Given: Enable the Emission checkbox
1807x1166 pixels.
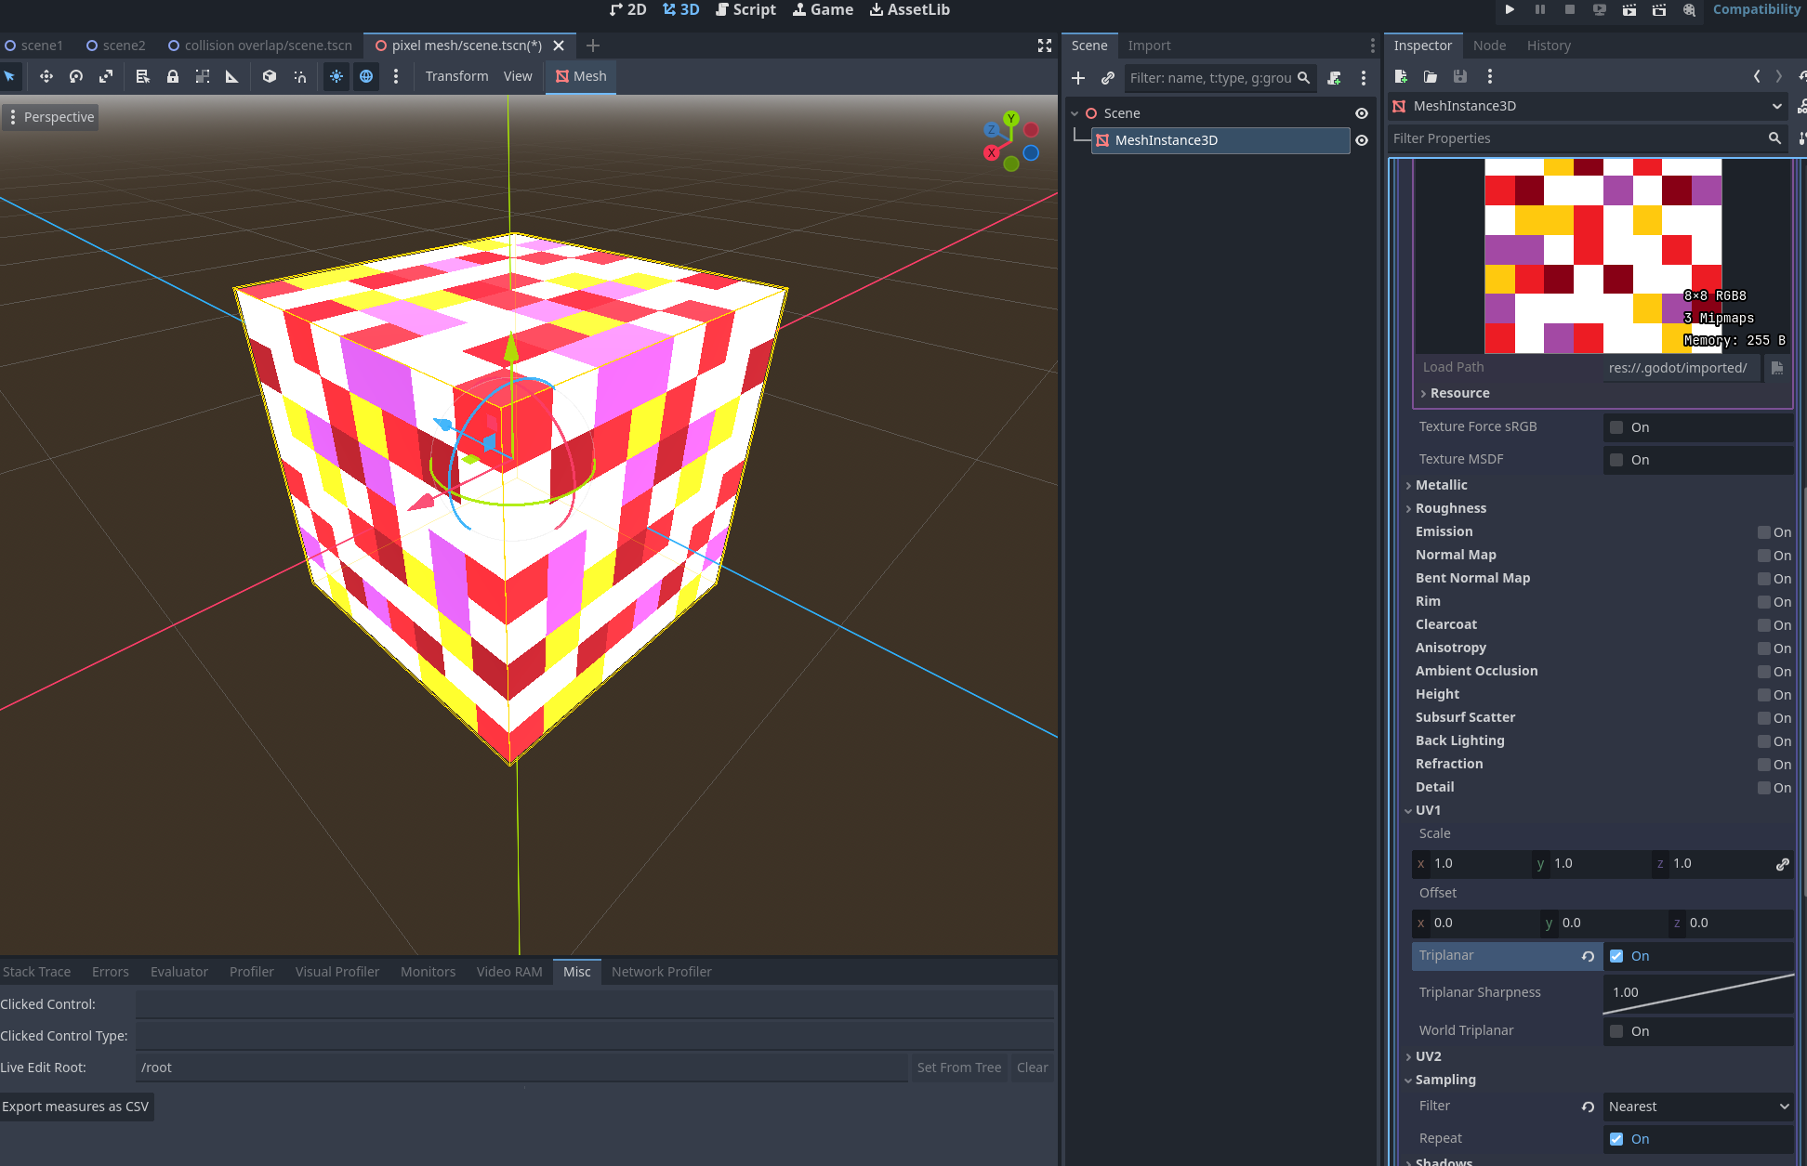Looking at the screenshot, I should 1763,532.
